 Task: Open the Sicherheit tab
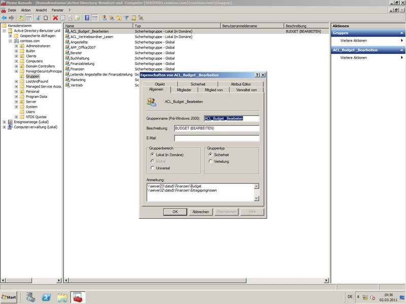point(198,84)
